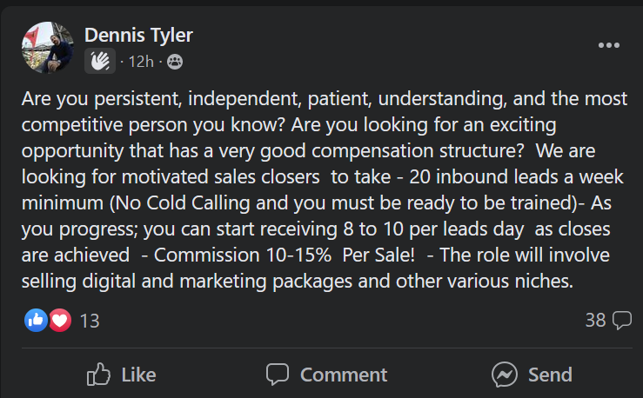Click the comment bubble icon in action bar
The height and width of the screenshot is (398, 643).
click(278, 375)
